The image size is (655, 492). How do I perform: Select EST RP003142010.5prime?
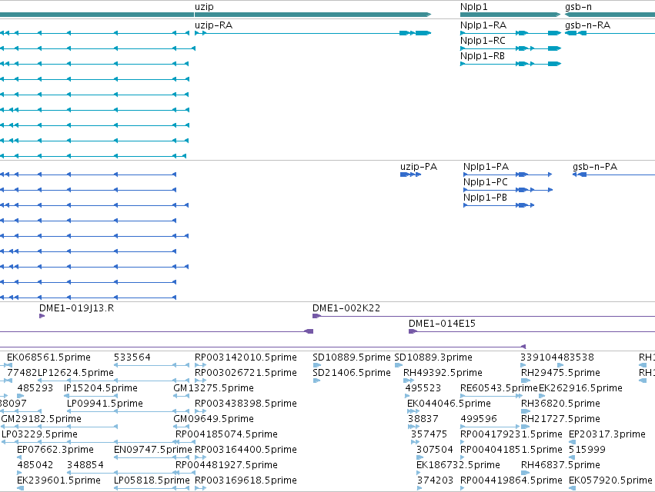point(246,357)
